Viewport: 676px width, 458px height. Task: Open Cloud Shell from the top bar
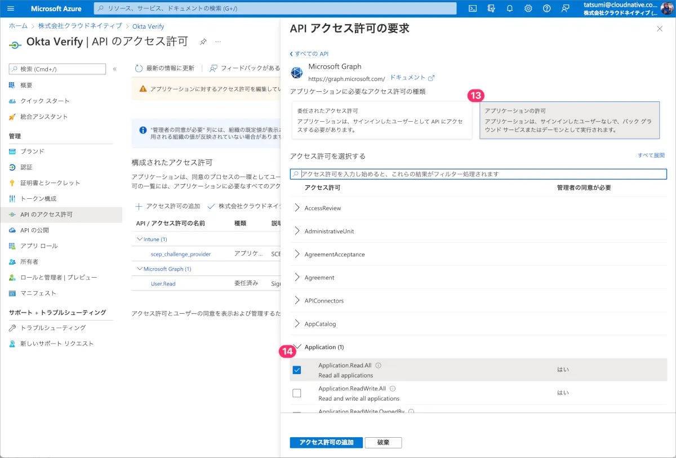point(473,8)
